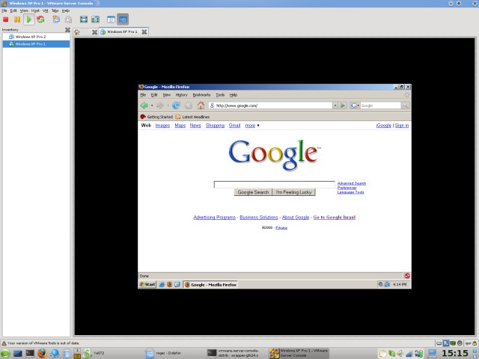Click Go to Google Israel link
Screen dimensions: 479x359
(x=335, y=218)
